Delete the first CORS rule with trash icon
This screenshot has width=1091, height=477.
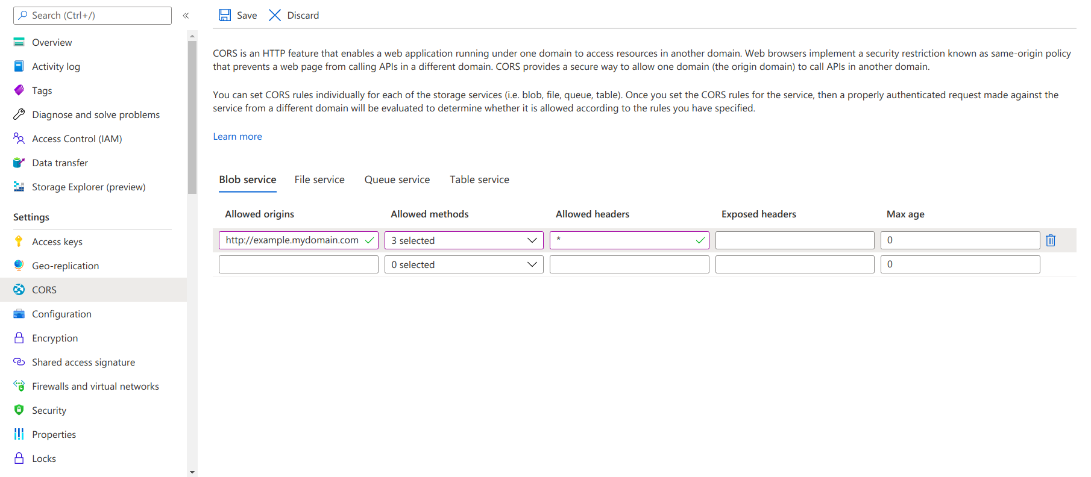(x=1051, y=240)
